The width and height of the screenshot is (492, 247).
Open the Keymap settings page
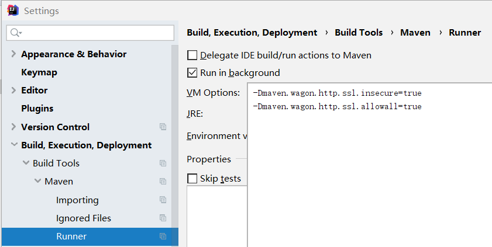pyautogui.click(x=39, y=72)
